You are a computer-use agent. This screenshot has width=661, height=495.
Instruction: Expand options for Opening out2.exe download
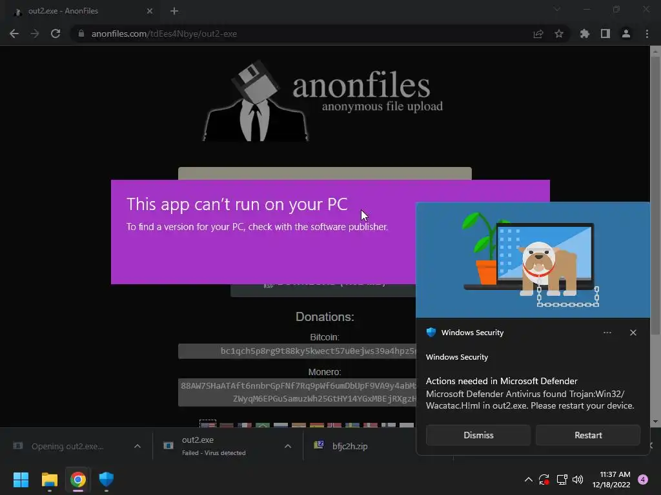click(137, 446)
